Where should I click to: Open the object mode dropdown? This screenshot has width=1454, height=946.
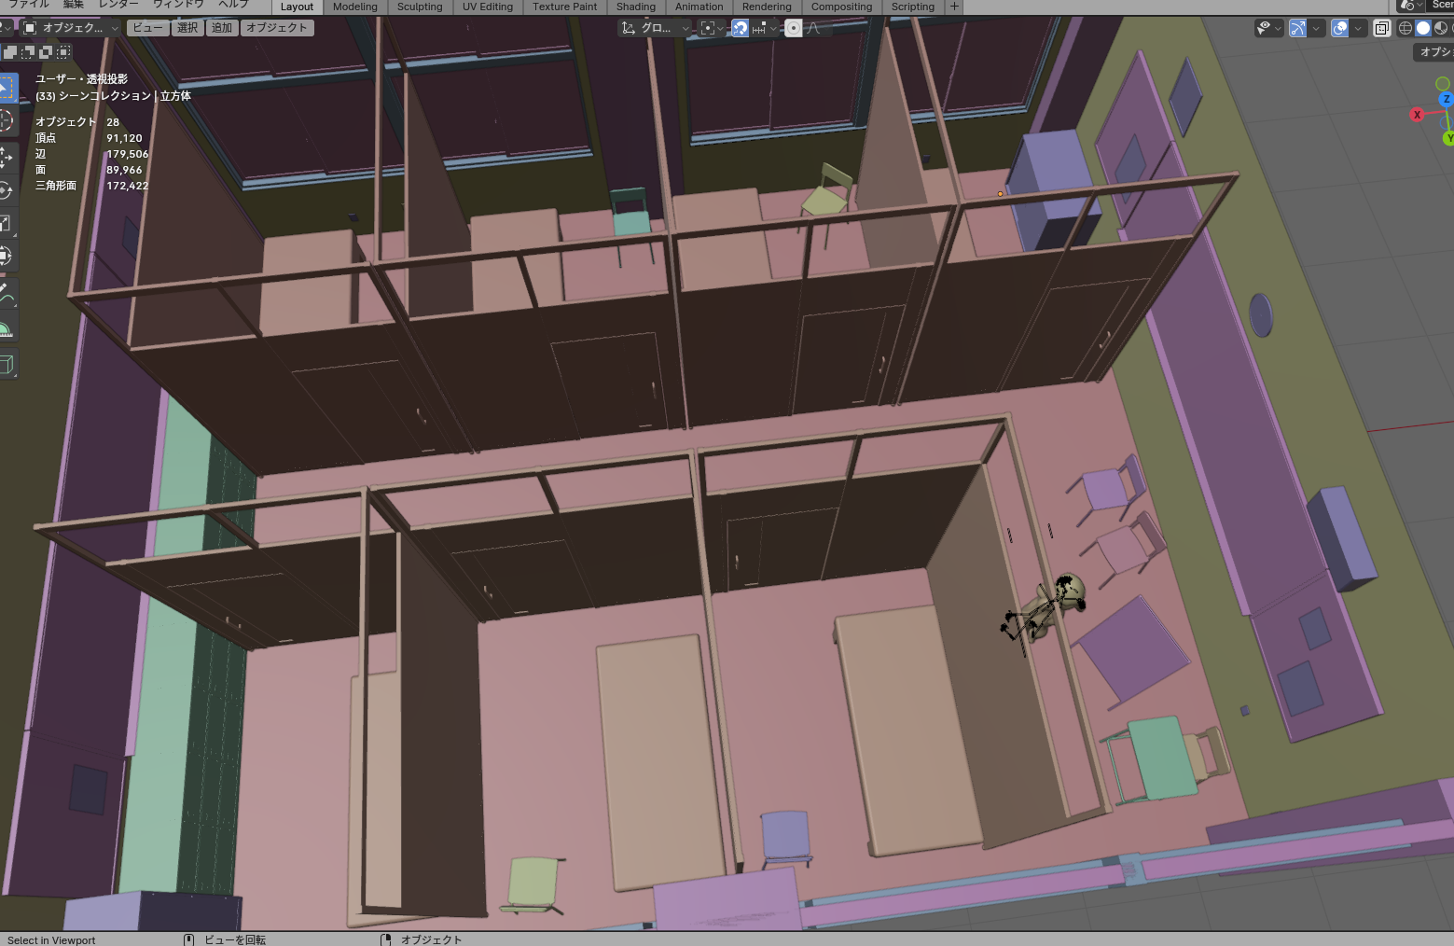click(71, 28)
